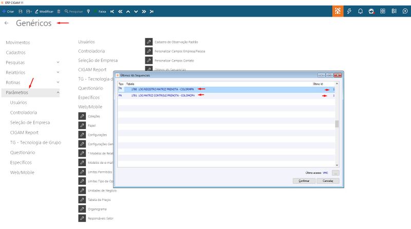Click the Responsáveis Setor pencil icon
This screenshot has height=229, width=411.
coord(82,218)
